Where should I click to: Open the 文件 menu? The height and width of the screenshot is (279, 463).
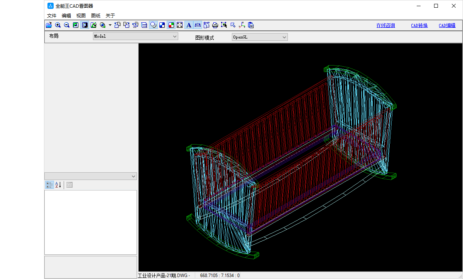52,16
